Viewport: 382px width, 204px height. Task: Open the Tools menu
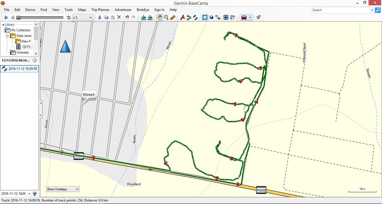pos(69,10)
